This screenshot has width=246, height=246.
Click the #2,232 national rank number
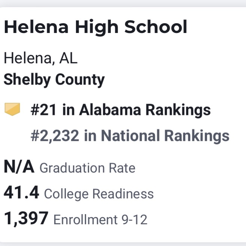click(55, 136)
